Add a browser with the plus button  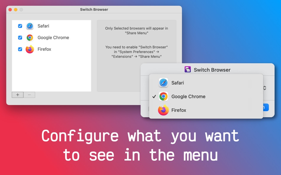point(17,95)
